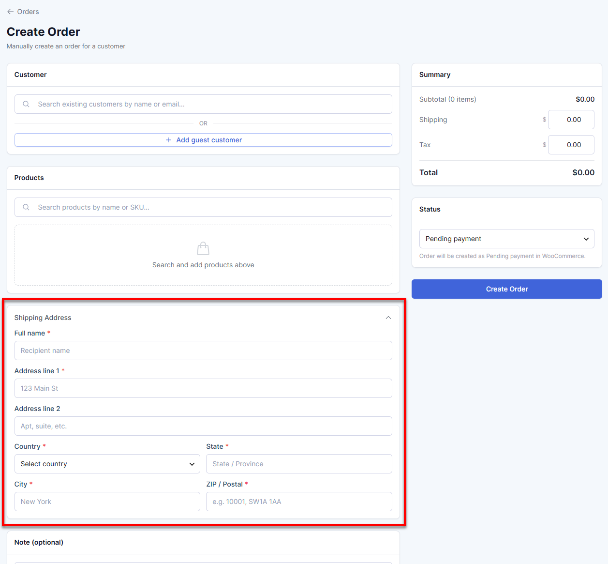The width and height of the screenshot is (608, 564).
Task: Collapse the Shipping Address section chevron
Action: pos(388,318)
